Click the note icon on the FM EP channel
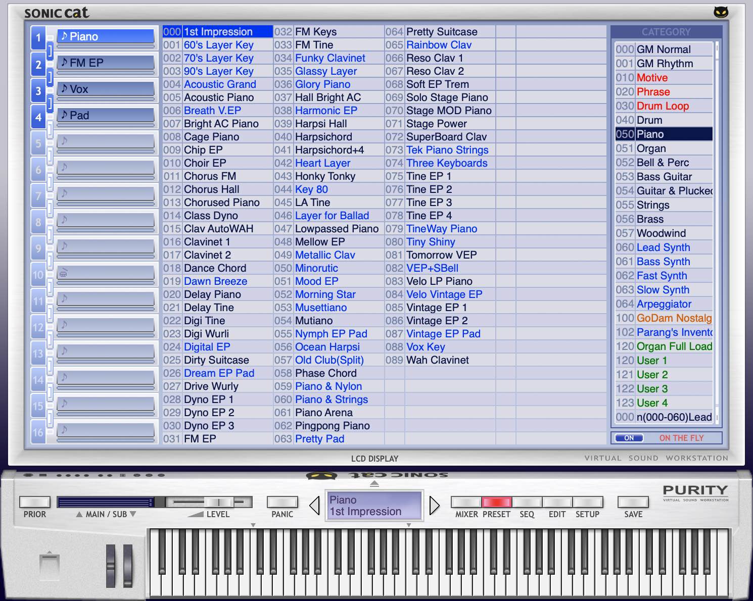Screen dimensions: 753x601 click(x=64, y=62)
